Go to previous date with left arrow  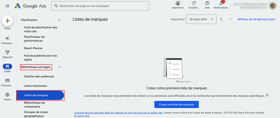pos(221,19)
